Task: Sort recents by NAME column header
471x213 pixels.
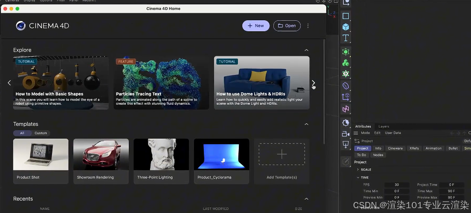Action: tap(45, 209)
